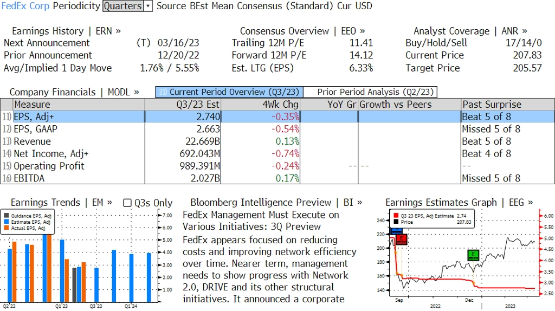Switch to Current Period Overview (Q3/23) tab
This screenshot has width=555, height=311.
tap(229, 92)
